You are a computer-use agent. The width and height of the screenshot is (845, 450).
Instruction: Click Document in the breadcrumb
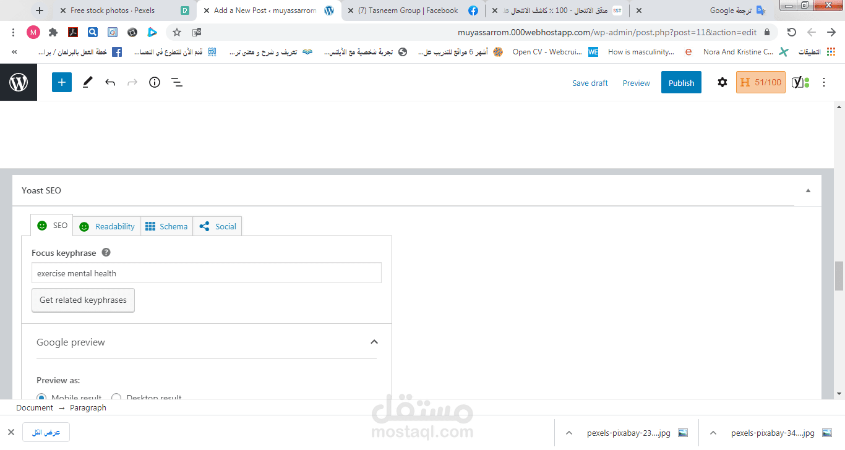pyautogui.click(x=35, y=407)
